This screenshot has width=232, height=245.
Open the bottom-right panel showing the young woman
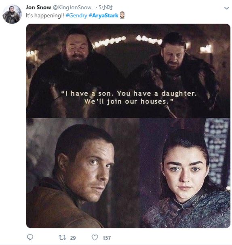[x=185, y=173]
